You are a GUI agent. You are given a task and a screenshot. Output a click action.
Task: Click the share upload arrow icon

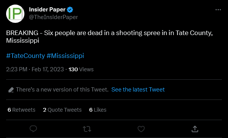coord(195,129)
